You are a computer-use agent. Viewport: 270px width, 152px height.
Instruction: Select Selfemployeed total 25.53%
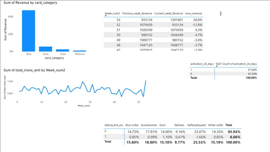200,143
